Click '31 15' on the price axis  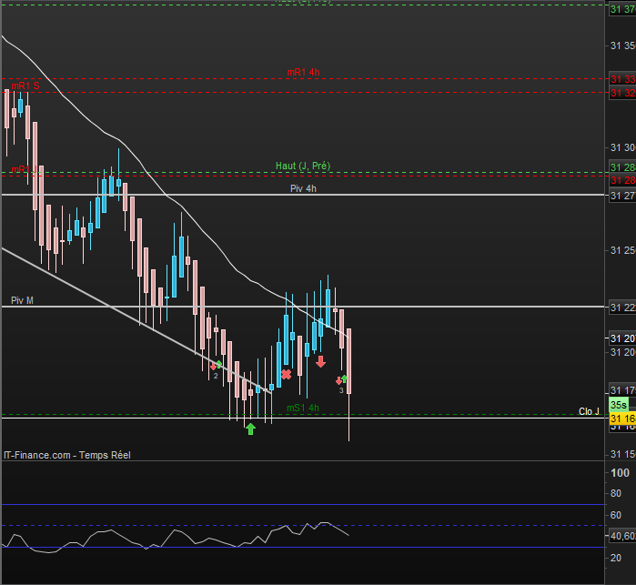[x=623, y=454]
